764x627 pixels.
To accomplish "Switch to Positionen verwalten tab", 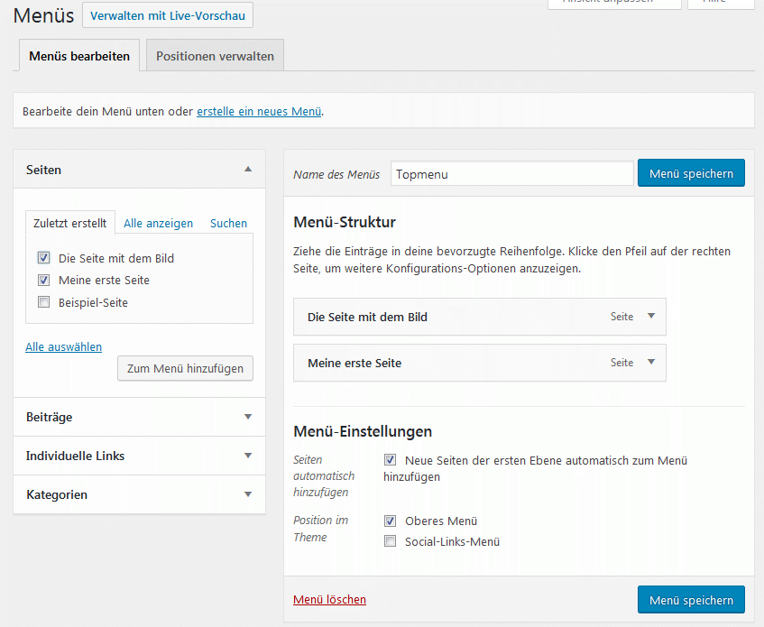I will coord(215,56).
